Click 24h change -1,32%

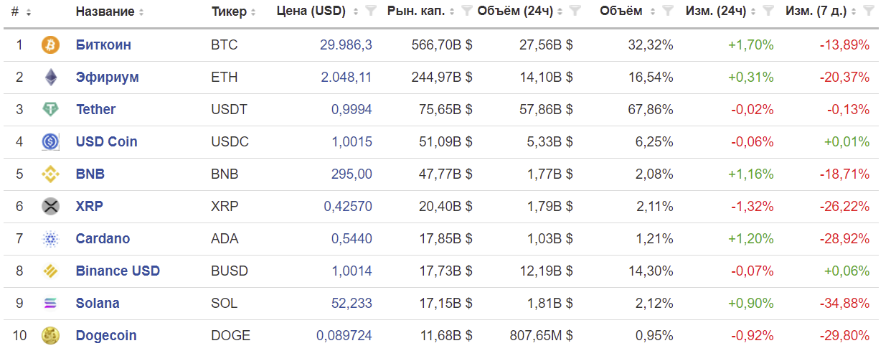(x=752, y=207)
